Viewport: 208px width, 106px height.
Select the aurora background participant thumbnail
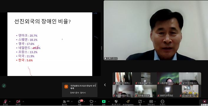[168, 78]
